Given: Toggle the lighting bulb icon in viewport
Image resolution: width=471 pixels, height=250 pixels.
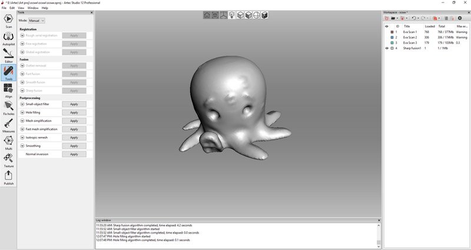Looking at the screenshot, I should [231, 15].
